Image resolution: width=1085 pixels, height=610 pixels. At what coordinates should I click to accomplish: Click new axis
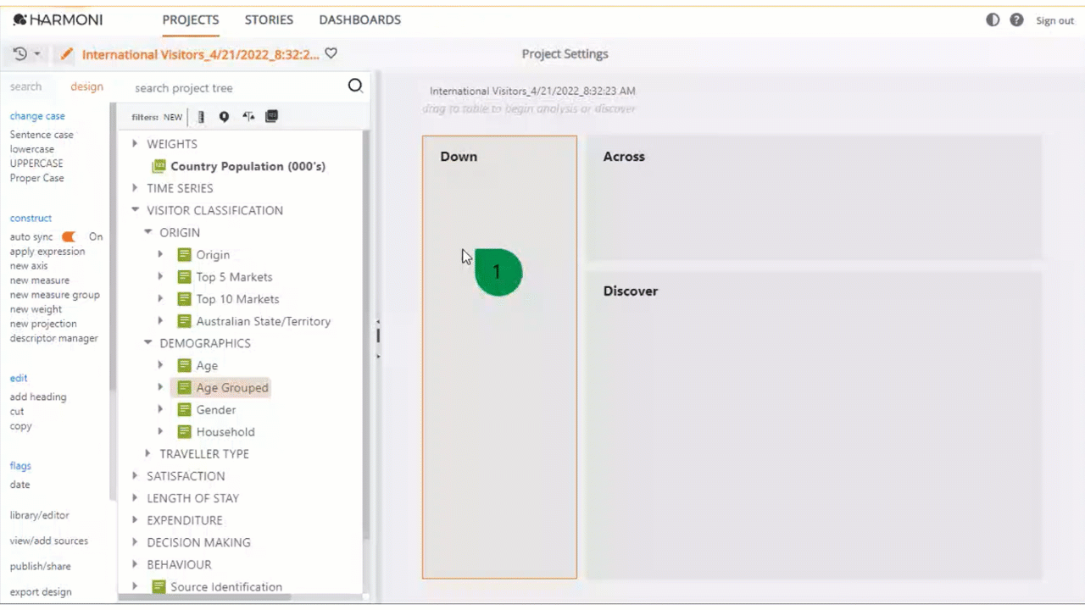[29, 266]
